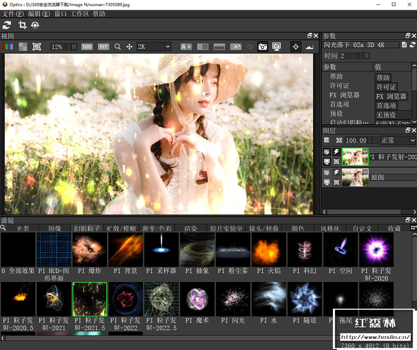417x350 pixels.
Task: Open the histogram icon in viewer toolbar
Action: (x=309, y=47)
